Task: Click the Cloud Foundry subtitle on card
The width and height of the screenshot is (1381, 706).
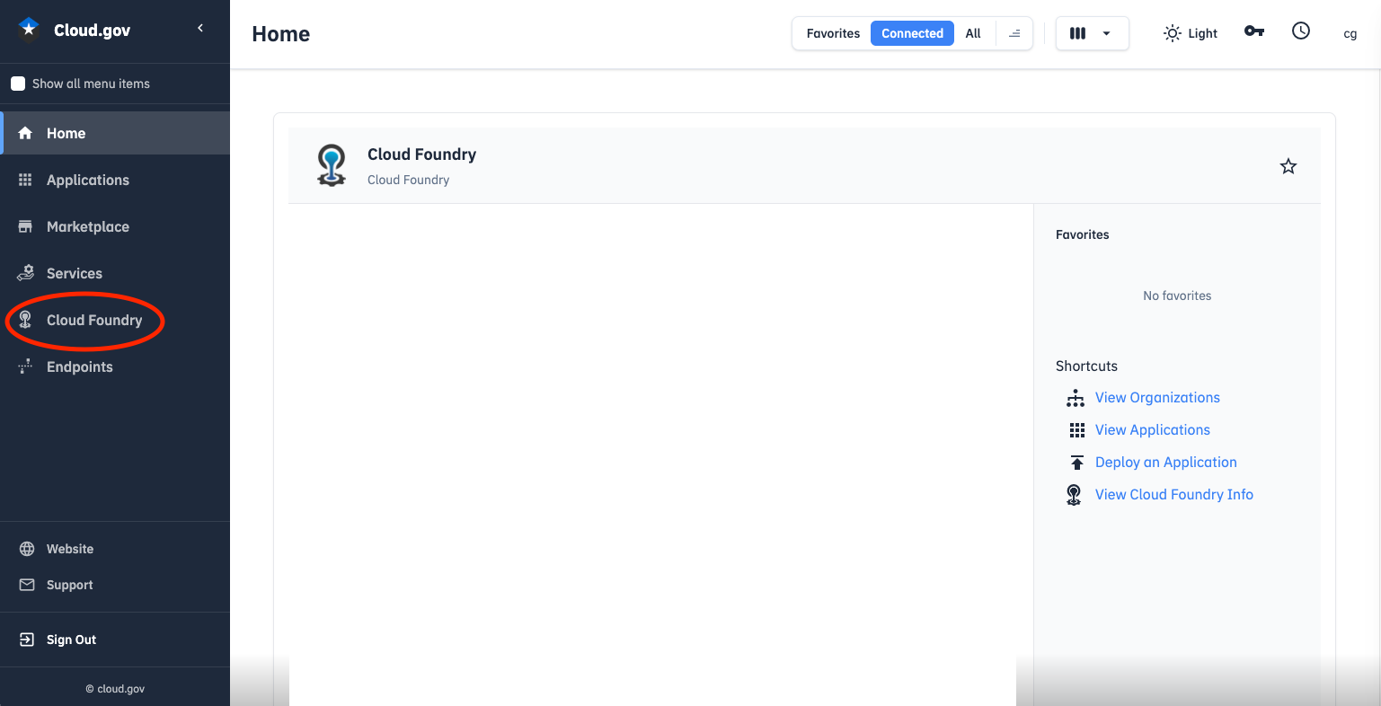Action: [x=408, y=180]
